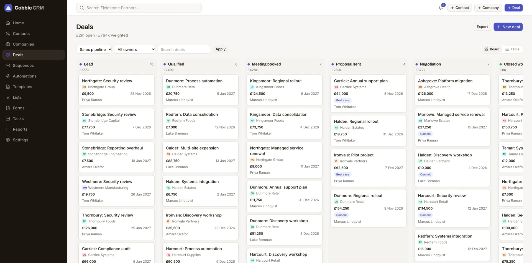The image size is (532, 263).
Task: Click the Cobble CRM logo icon
Action: tap(8, 8)
